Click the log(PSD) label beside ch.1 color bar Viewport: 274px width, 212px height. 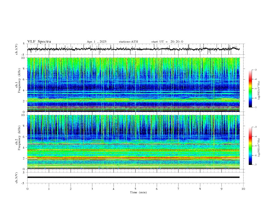click(259, 90)
